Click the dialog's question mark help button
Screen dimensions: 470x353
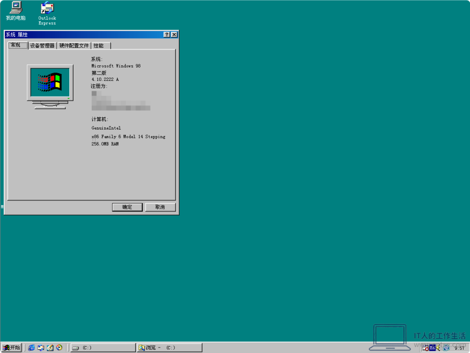(x=167, y=34)
